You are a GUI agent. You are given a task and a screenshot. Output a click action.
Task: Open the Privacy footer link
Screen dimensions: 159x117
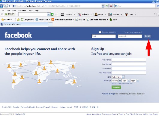click(139, 114)
